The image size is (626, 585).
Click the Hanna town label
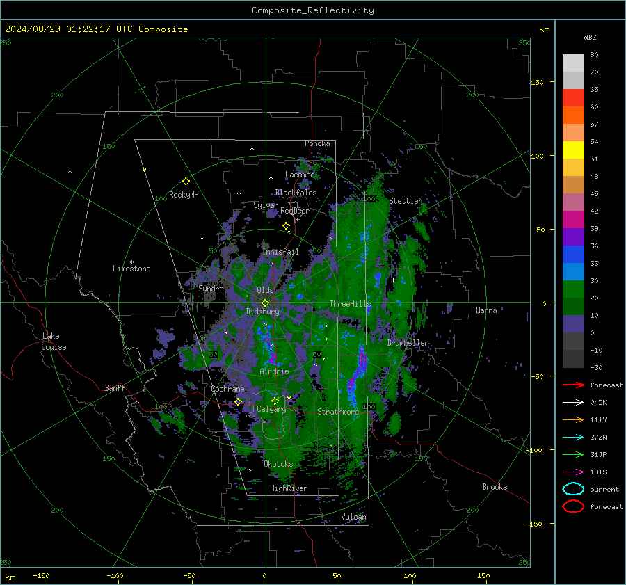pyautogui.click(x=486, y=310)
